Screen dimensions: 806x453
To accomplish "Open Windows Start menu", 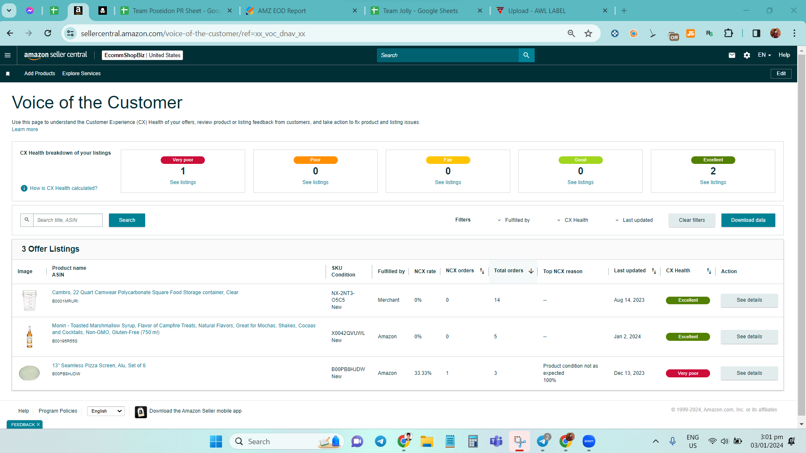I will point(216,442).
